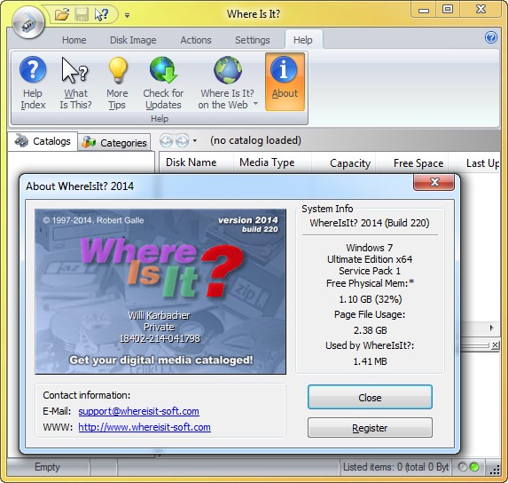Click the horizontal scrollbar right arrow

491,328
